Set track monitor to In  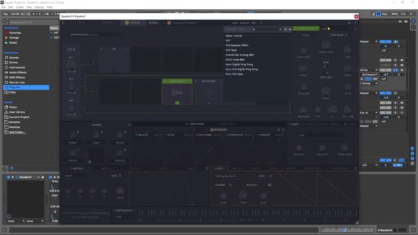tap(362, 79)
